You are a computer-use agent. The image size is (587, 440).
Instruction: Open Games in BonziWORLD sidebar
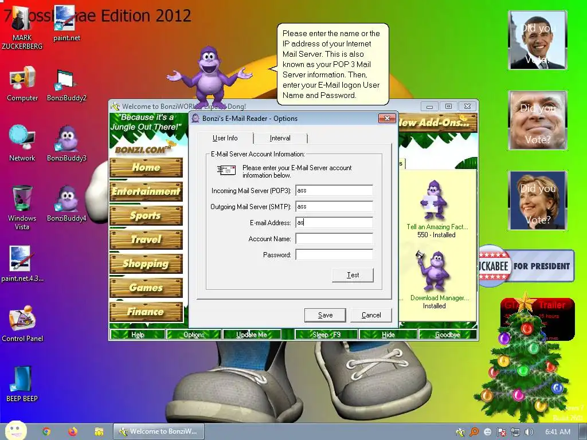tap(146, 288)
